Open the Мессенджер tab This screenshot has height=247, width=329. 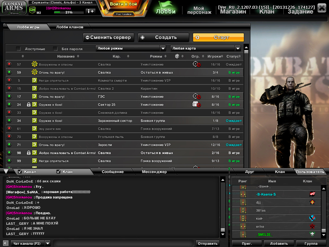point(154,172)
